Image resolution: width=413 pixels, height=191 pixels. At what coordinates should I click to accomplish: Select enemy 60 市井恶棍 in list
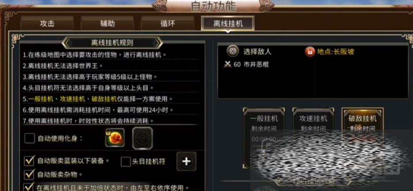point(247,65)
